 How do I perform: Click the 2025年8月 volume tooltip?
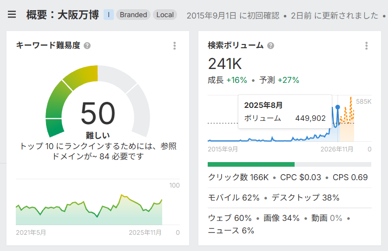(x=285, y=112)
